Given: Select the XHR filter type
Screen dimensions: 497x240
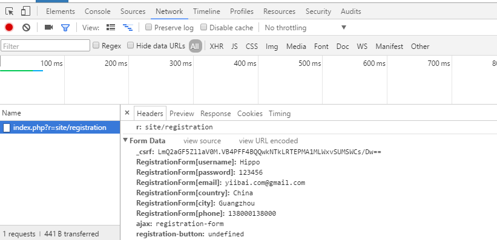Looking at the screenshot, I should pos(217,46).
